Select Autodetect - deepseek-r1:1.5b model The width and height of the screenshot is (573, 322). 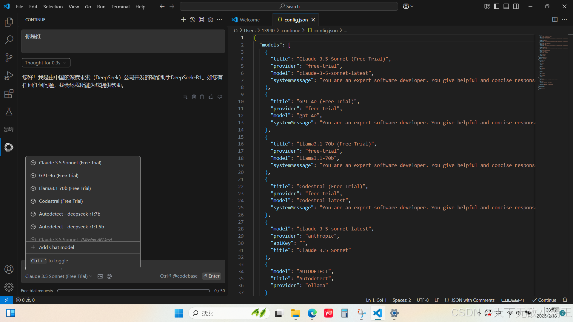pos(83,227)
